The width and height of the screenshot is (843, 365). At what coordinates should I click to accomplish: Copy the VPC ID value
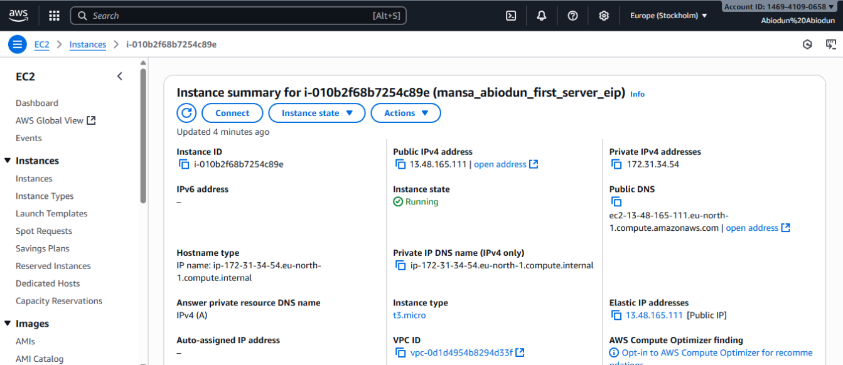[400, 353]
